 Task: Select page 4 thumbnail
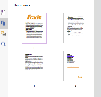point(76,66)
